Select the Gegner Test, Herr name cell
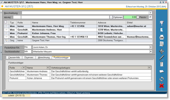This screenshot has height=100, width=170. coord(50,40)
